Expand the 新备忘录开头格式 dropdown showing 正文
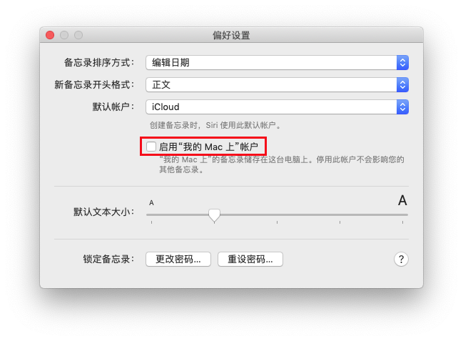463x341 pixels. pos(277,84)
